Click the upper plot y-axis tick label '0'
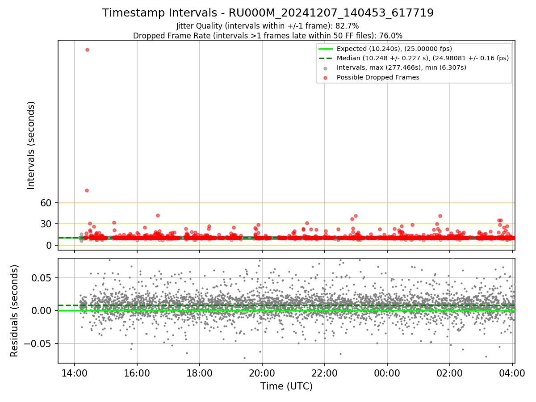 [x=50, y=245]
